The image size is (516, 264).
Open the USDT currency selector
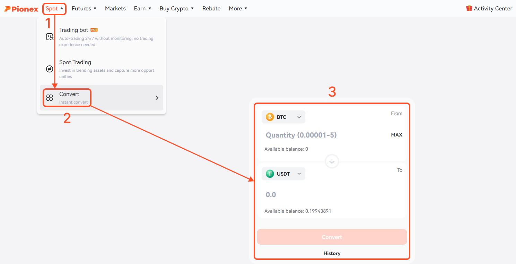pos(283,174)
